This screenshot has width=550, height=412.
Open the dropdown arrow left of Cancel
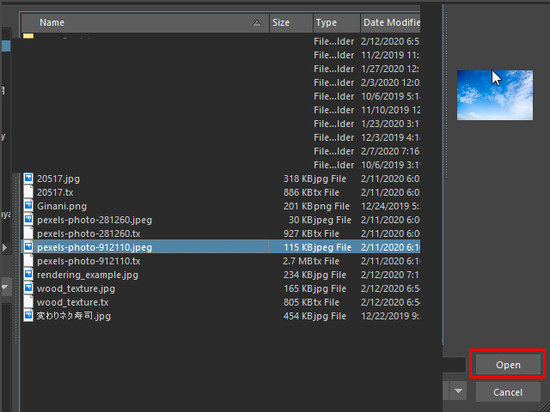(x=459, y=392)
